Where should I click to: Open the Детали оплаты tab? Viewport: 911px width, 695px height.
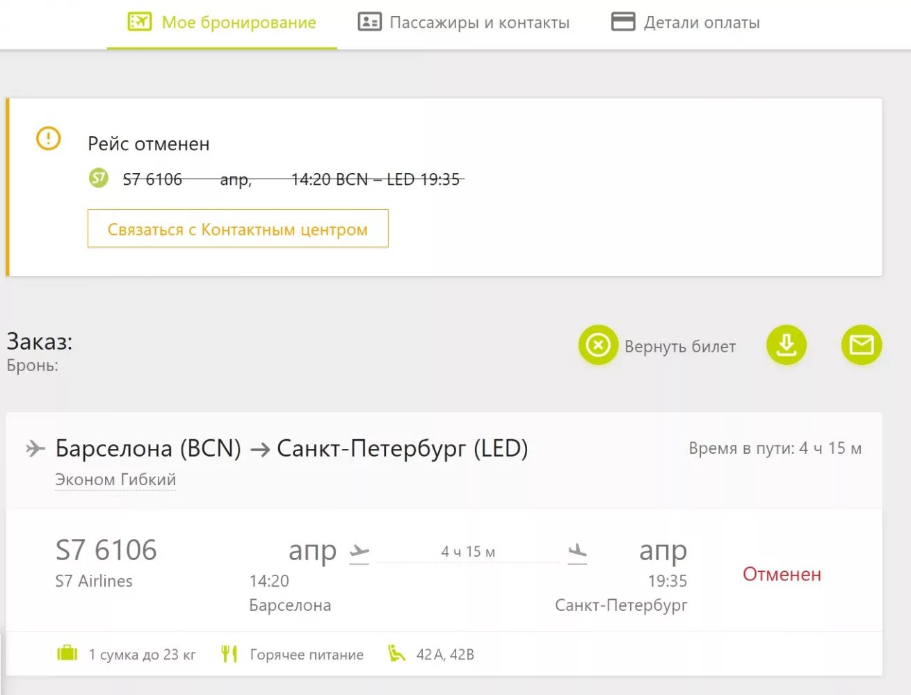pyautogui.click(x=685, y=22)
